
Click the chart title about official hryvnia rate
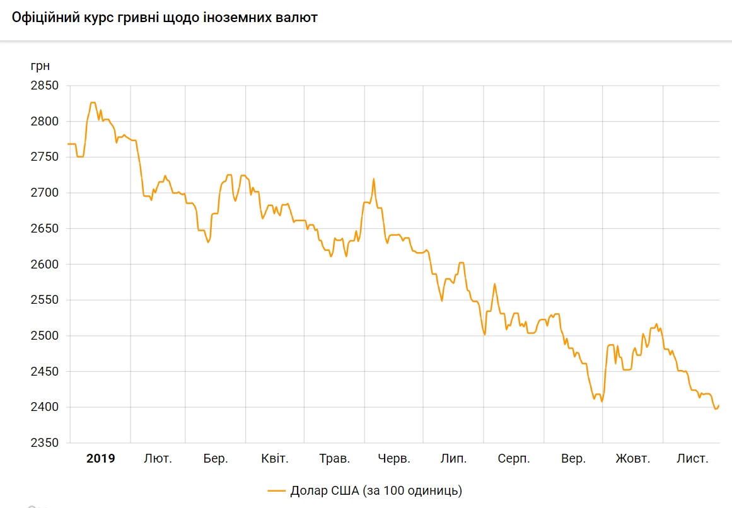coord(165,18)
